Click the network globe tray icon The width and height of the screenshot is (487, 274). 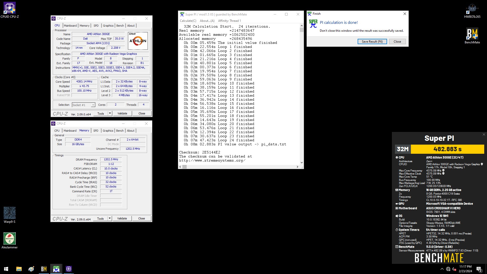(x=448, y=269)
